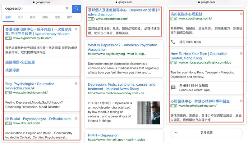Switch to the 视频 tab
Screen dimensions: 248x143
45,17
